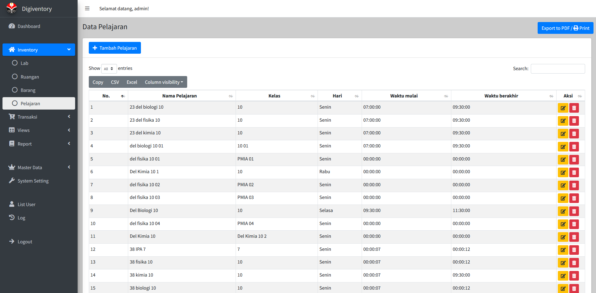Image resolution: width=596 pixels, height=293 pixels.
Task: Click edit icon for Del Kimia 10 1
Action: (563, 173)
